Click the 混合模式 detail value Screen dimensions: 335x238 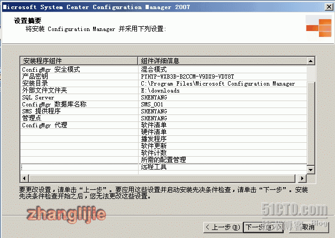tap(154, 70)
